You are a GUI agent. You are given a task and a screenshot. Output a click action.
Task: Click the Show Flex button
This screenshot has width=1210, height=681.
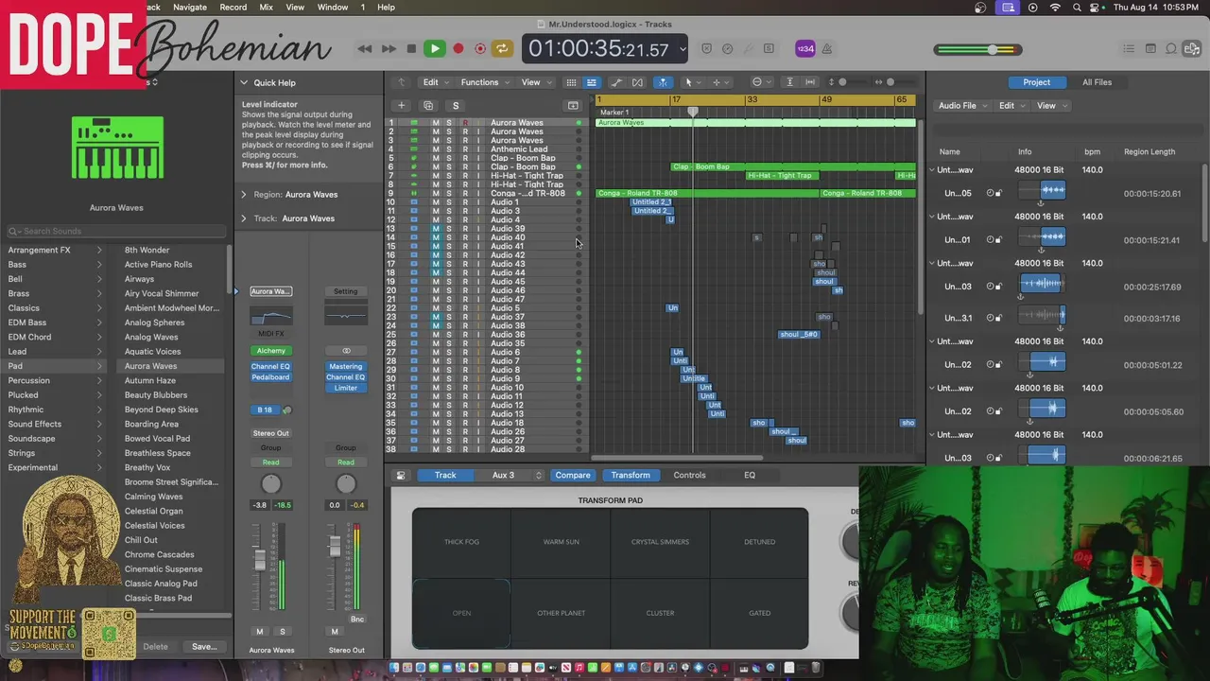tap(637, 82)
